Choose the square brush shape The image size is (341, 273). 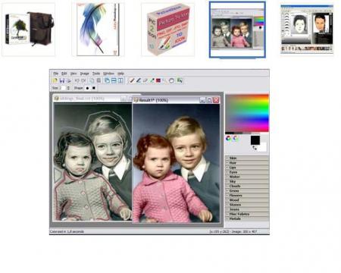94,88
